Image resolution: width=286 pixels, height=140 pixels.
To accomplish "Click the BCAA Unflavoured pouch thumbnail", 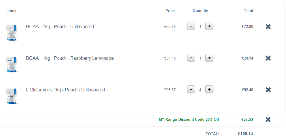I will (12, 32).
